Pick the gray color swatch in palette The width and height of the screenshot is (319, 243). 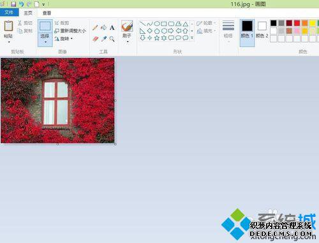click(x=281, y=23)
